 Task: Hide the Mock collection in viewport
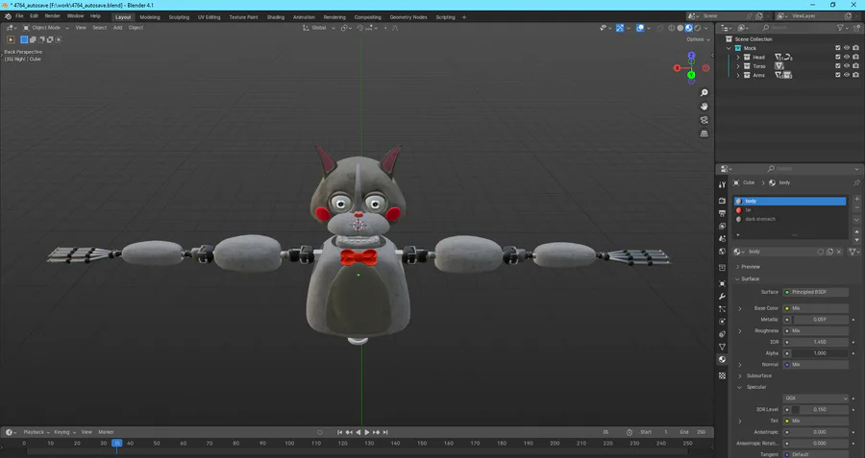[x=847, y=48]
